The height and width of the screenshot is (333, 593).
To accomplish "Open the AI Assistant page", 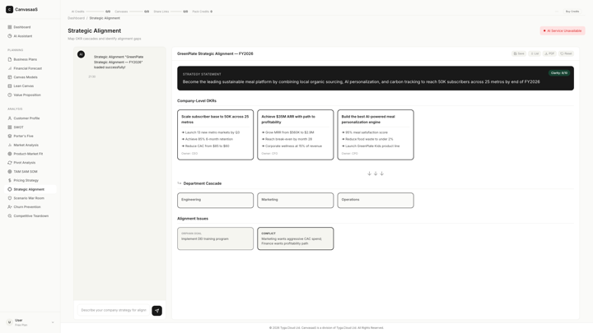I will pyautogui.click(x=23, y=36).
